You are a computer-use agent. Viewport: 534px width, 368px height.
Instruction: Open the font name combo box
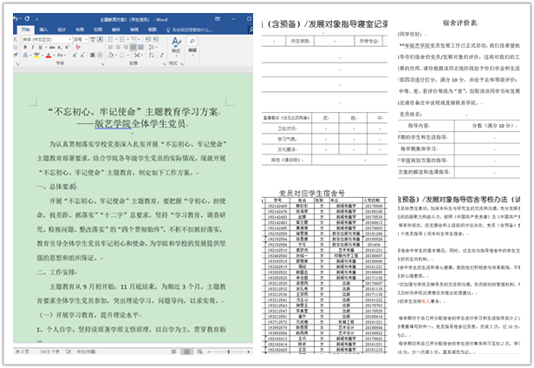click(x=47, y=40)
